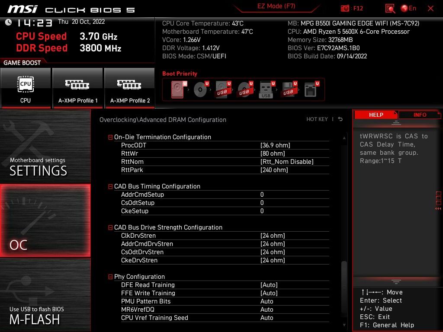
Task: Click the settings list scrollbar thumb
Action: coord(344,287)
